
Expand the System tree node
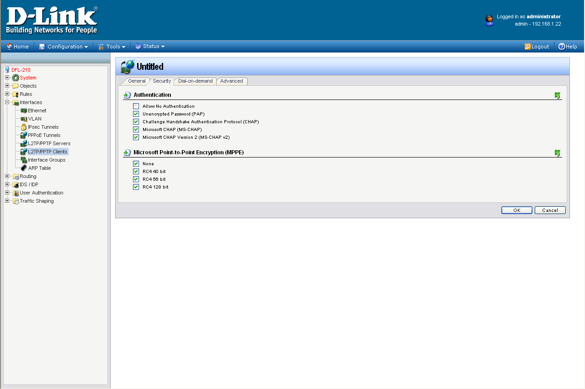pyautogui.click(x=7, y=78)
